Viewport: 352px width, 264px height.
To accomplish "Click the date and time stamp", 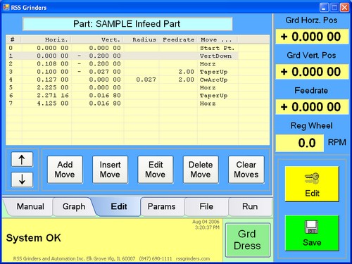I will 206,225.
